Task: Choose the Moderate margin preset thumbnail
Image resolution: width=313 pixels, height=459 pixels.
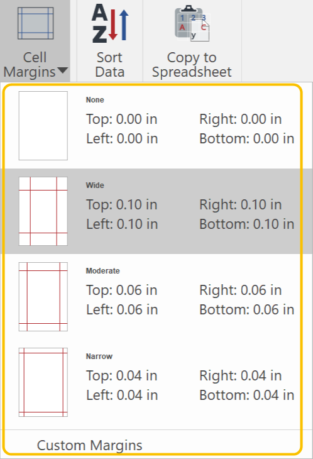Action: coord(43,297)
